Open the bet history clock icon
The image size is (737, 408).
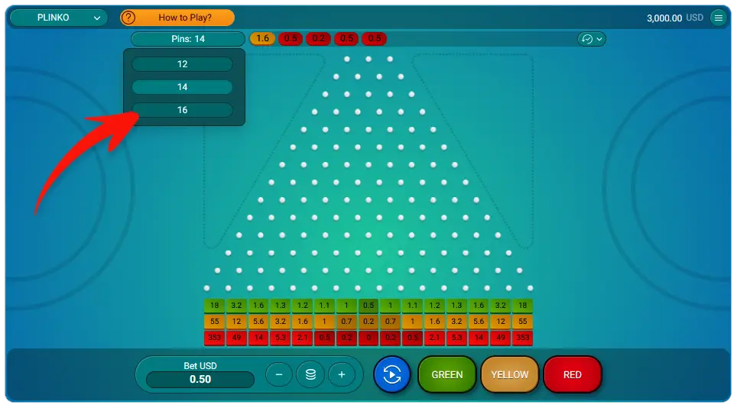[586, 39]
